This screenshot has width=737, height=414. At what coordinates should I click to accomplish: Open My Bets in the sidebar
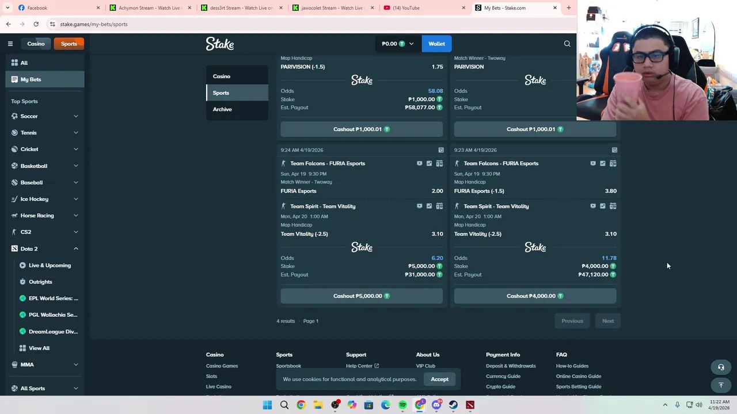45,79
